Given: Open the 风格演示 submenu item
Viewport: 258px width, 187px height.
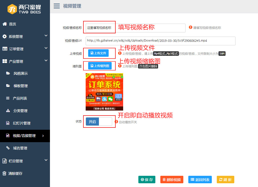Looking at the screenshot, I should click(x=25, y=73).
